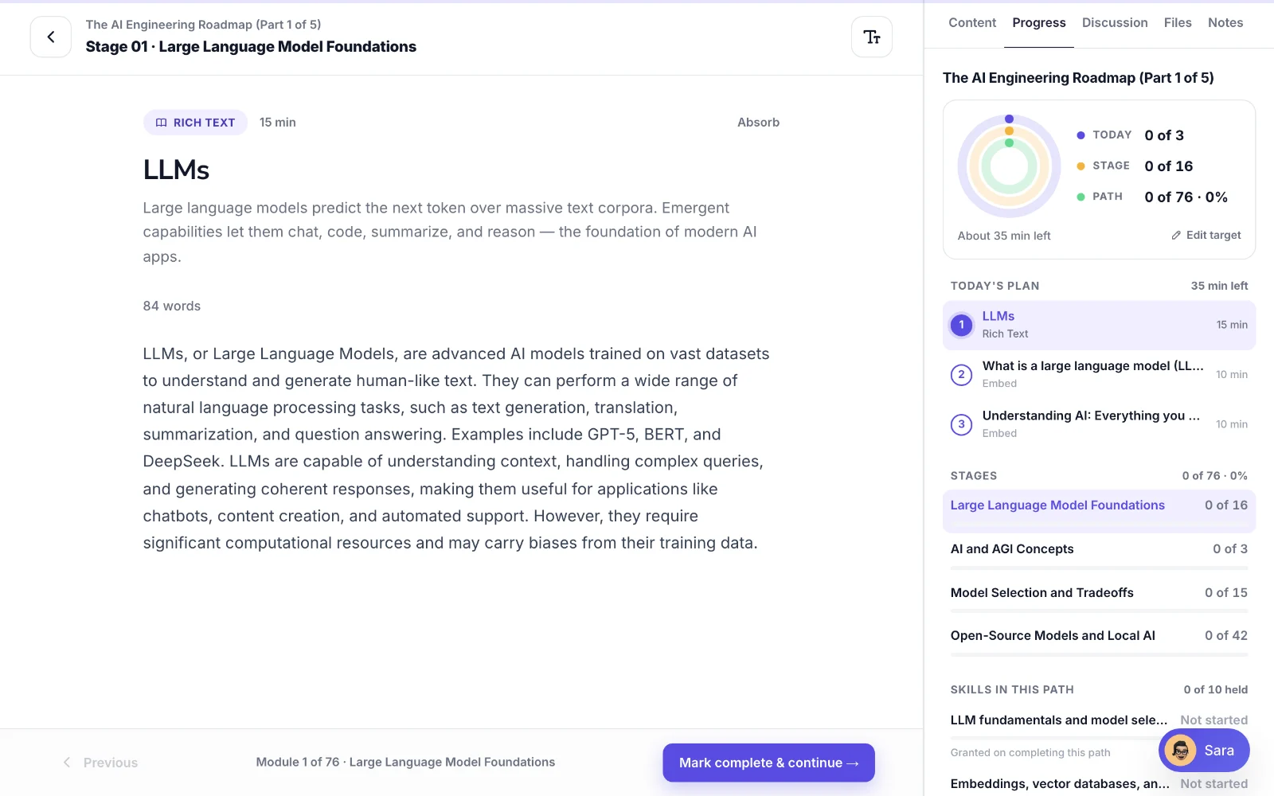1274x796 pixels.
Task: Click '0 of 76 · 0%' in the Stages header
Action: tap(1214, 476)
